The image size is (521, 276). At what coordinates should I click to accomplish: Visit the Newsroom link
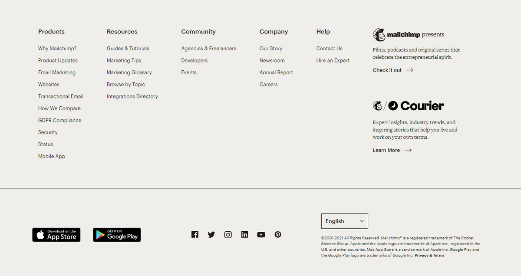[x=272, y=61]
